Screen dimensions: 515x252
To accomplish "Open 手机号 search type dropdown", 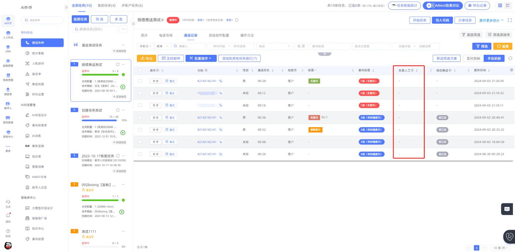I will [145, 46].
